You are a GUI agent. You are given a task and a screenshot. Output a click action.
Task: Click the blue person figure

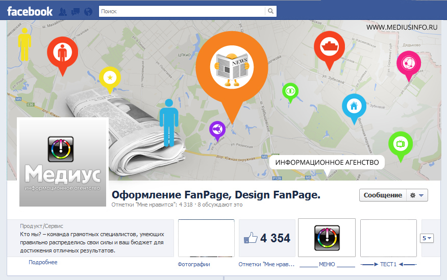tap(169, 122)
